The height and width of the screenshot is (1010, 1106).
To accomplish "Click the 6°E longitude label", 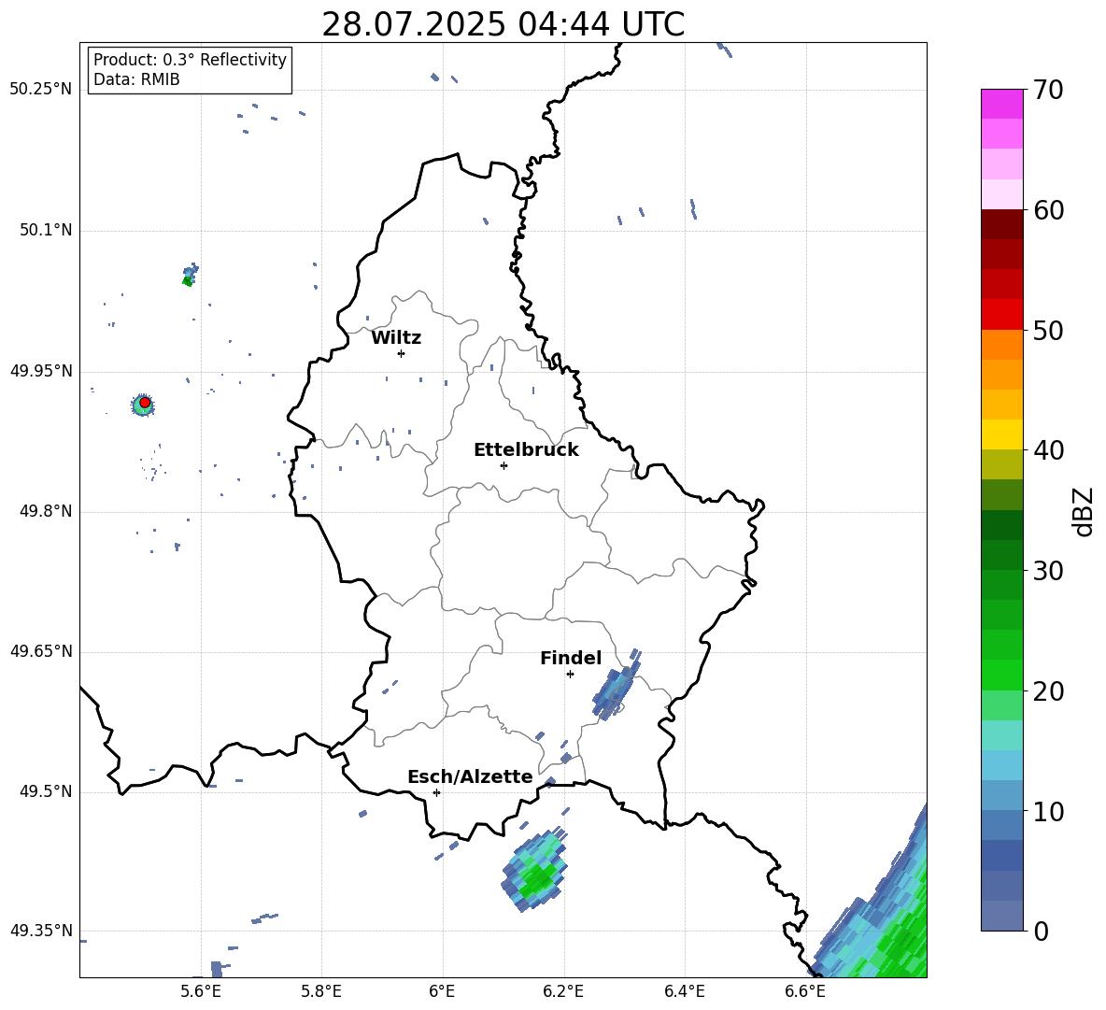I will pos(442,991).
